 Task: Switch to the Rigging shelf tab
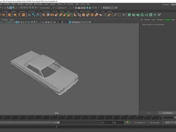(x=14, y=11)
